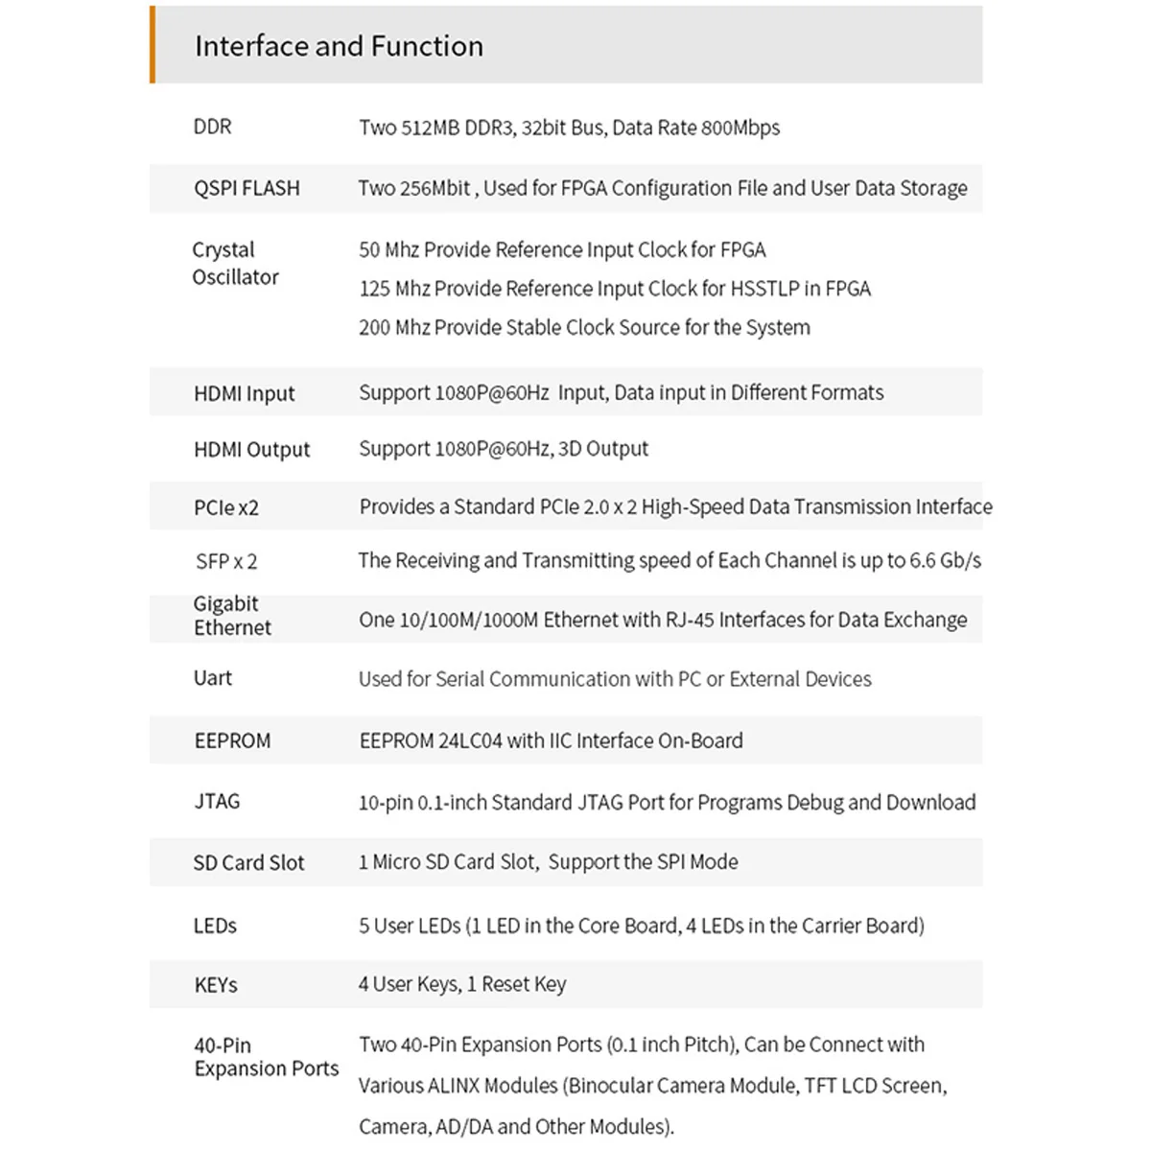Click the Crystal Oscillator label

pos(235,263)
